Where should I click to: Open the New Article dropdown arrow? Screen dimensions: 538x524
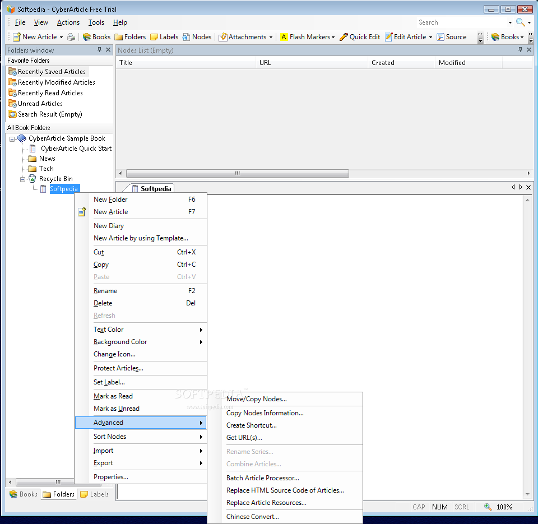[x=61, y=37]
